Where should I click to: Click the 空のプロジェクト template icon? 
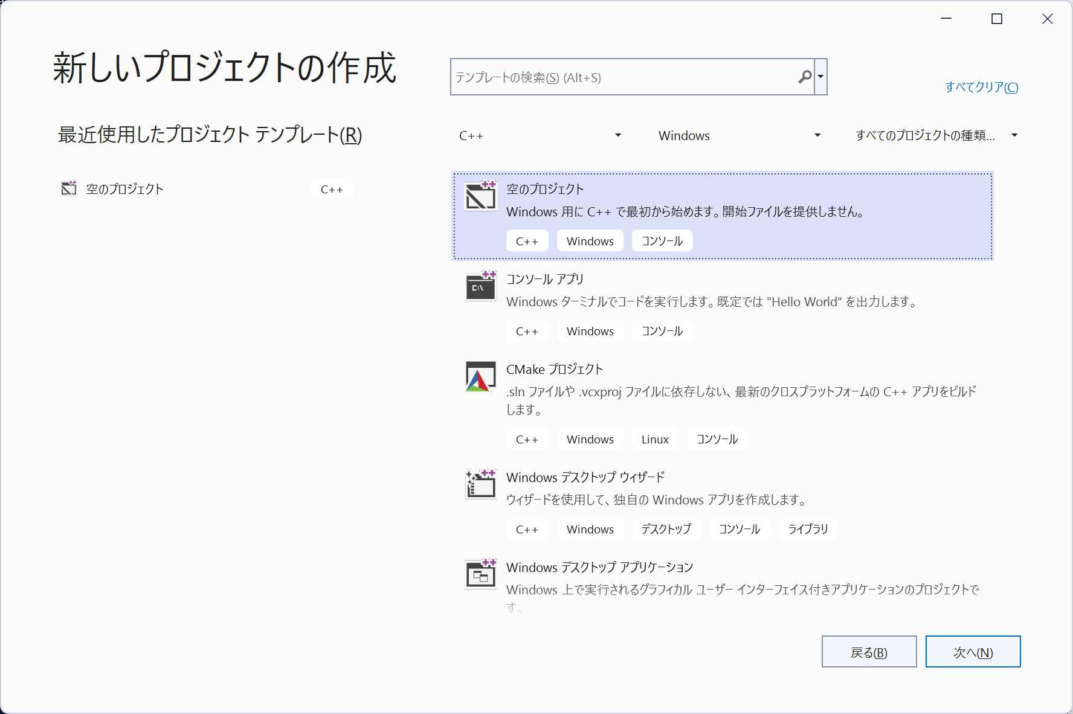click(x=480, y=196)
